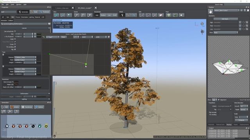Toggle the Fix winding checkbox in Leaves

(x=15, y=47)
